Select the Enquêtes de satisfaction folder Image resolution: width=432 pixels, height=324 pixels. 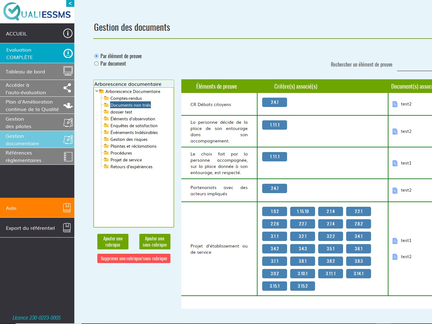pos(134,126)
